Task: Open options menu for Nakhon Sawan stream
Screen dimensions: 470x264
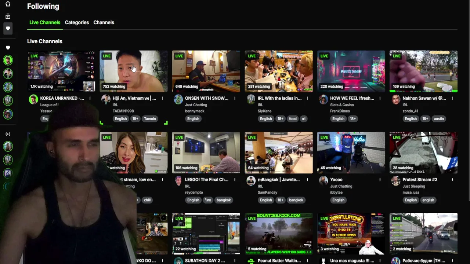Action: point(452,98)
